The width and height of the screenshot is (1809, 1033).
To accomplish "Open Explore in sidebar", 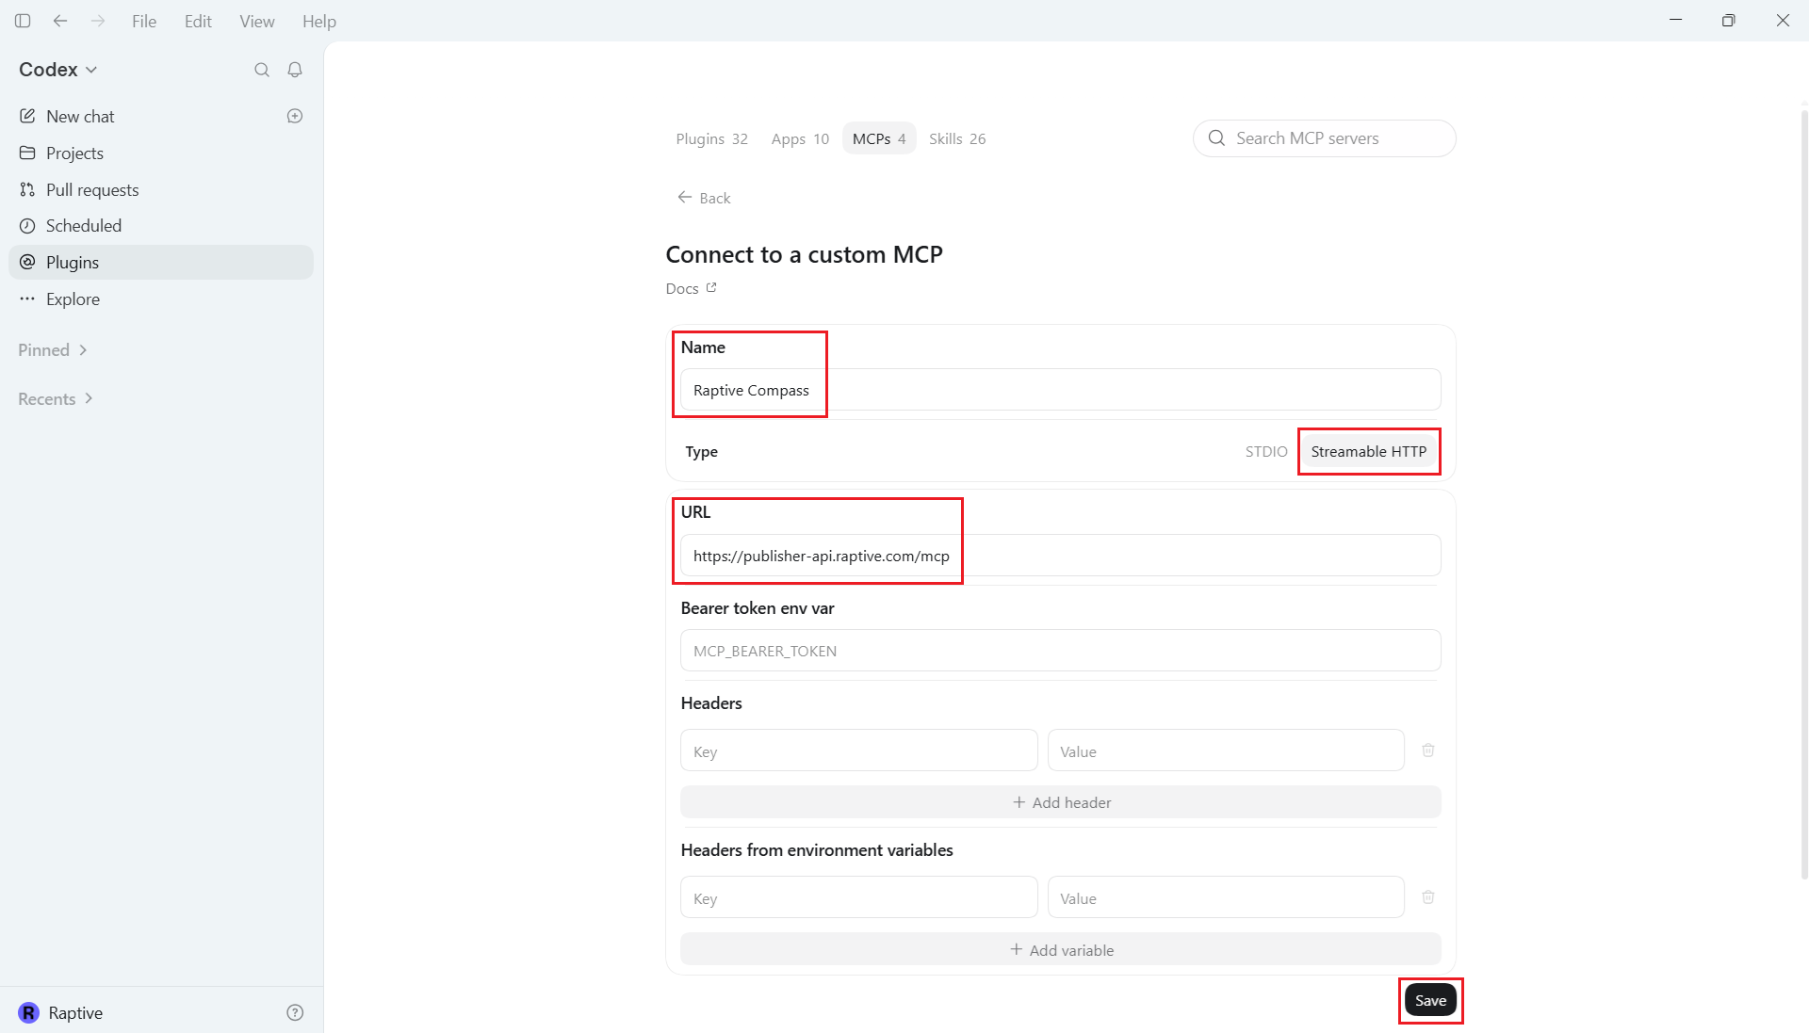I will (x=160, y=299).
